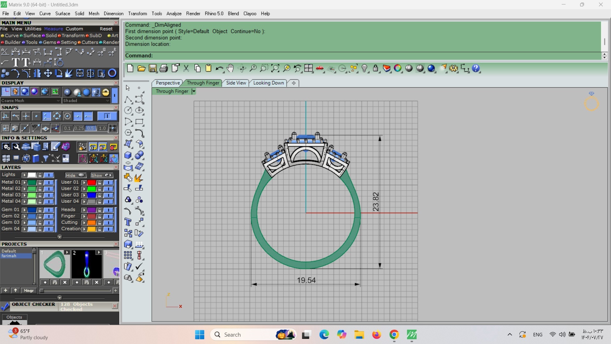The image size is (611, 344).
Task: Click the red User 01 color swatch
Action: pos(92,183)
